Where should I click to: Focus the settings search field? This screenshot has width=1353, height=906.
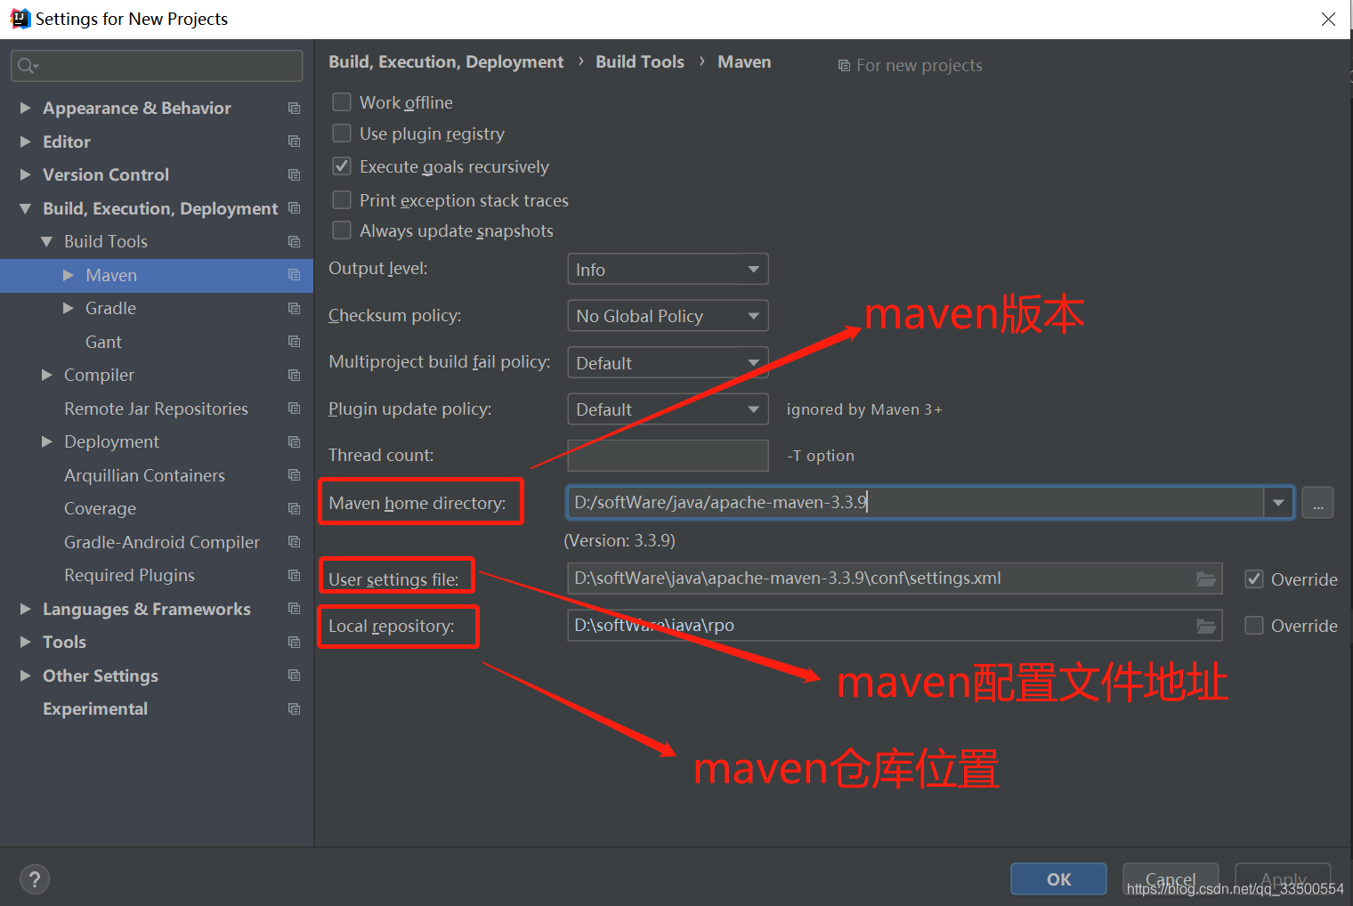pos(157,66)
